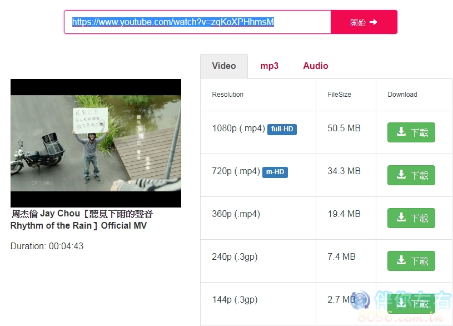Click the m-HD badge

pyautogui.click(x=275, y=172)
